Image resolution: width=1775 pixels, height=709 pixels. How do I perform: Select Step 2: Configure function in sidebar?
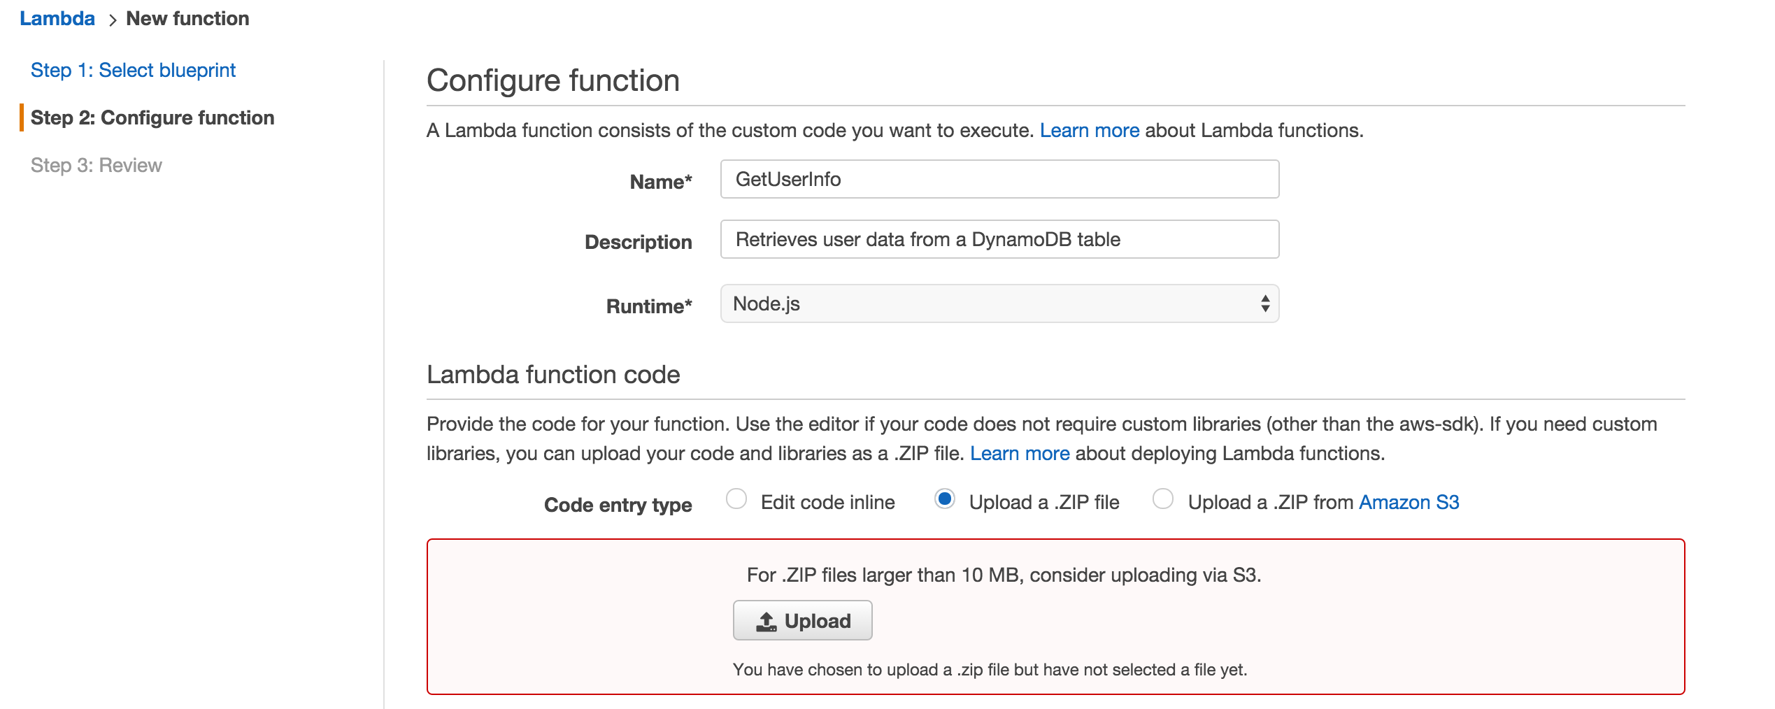[x=152, y=118]
